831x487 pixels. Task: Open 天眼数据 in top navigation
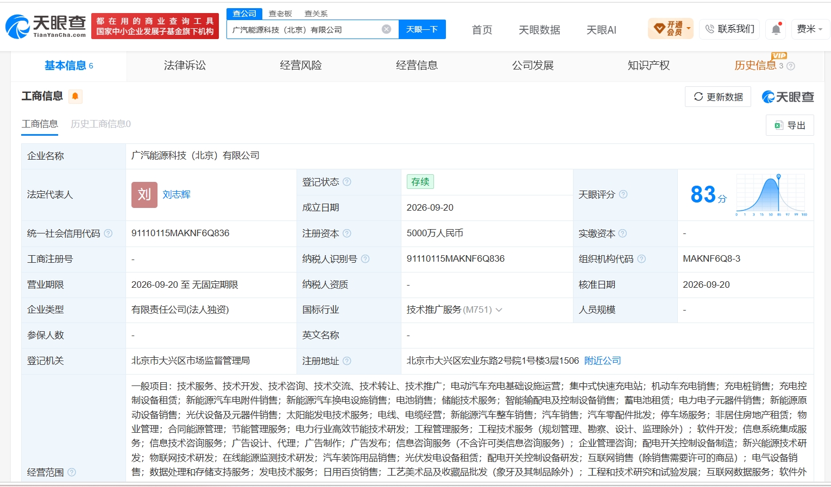539,30
